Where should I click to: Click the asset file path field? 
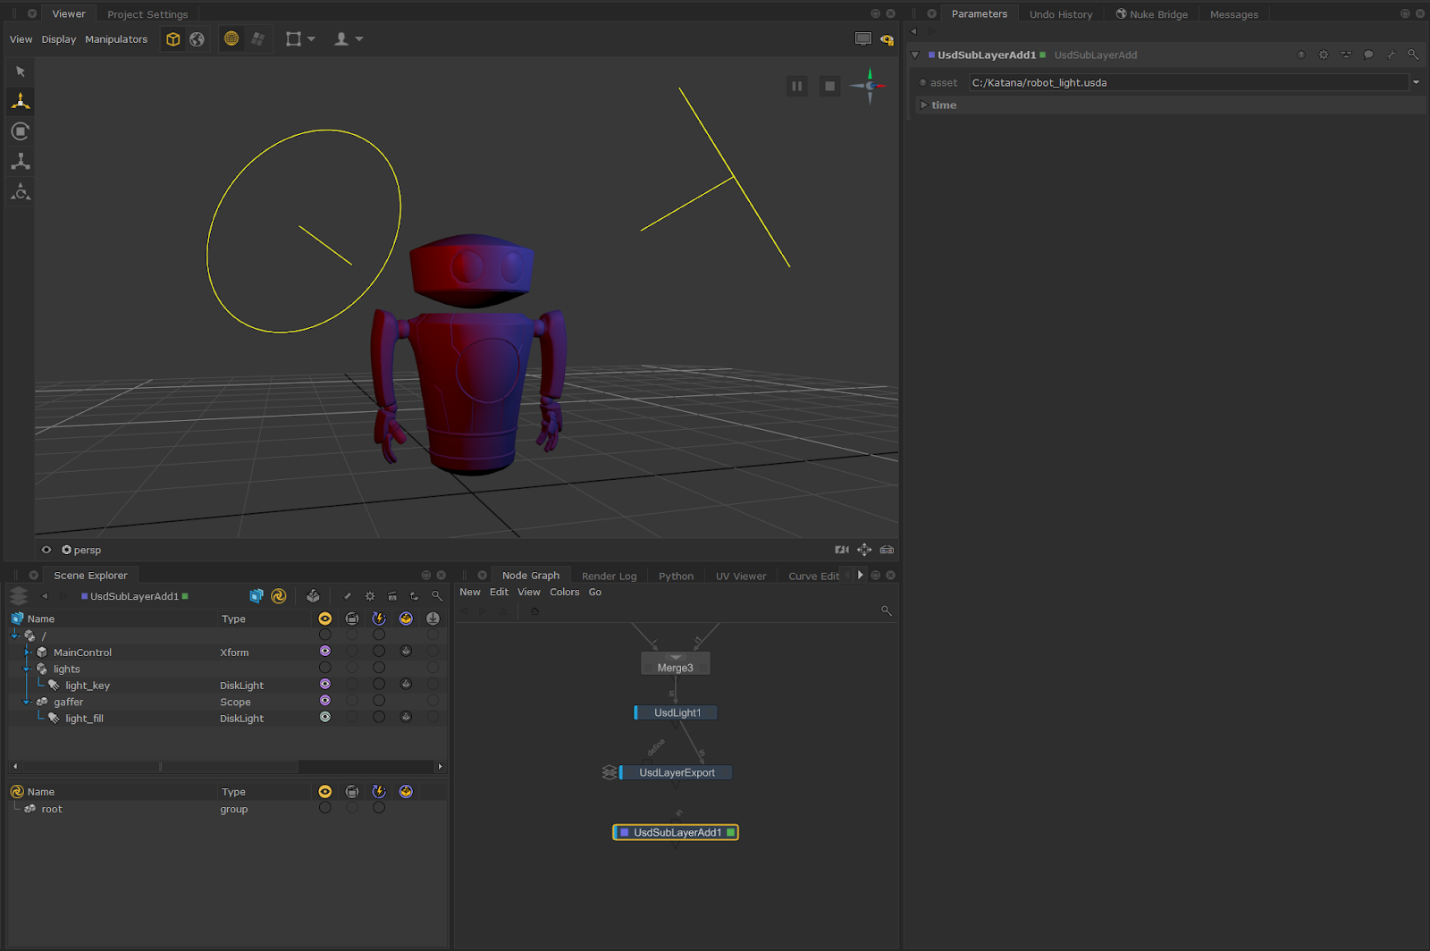click(x=1187, y=82)
